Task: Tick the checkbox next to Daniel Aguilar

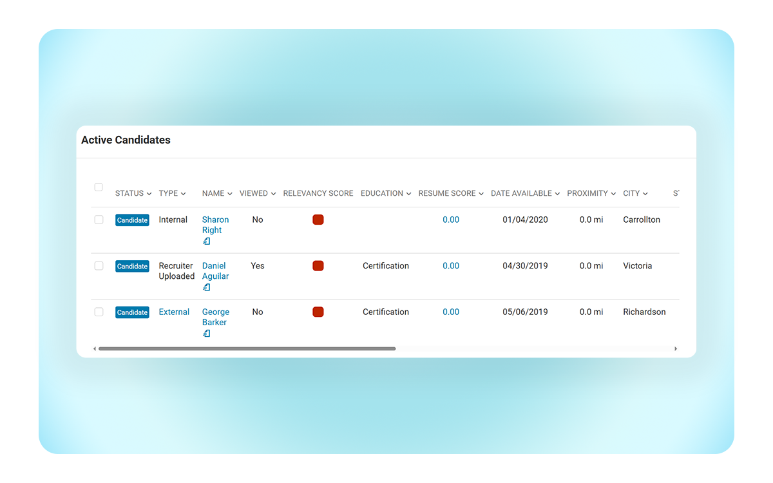Action: click(x=99, y=266)
